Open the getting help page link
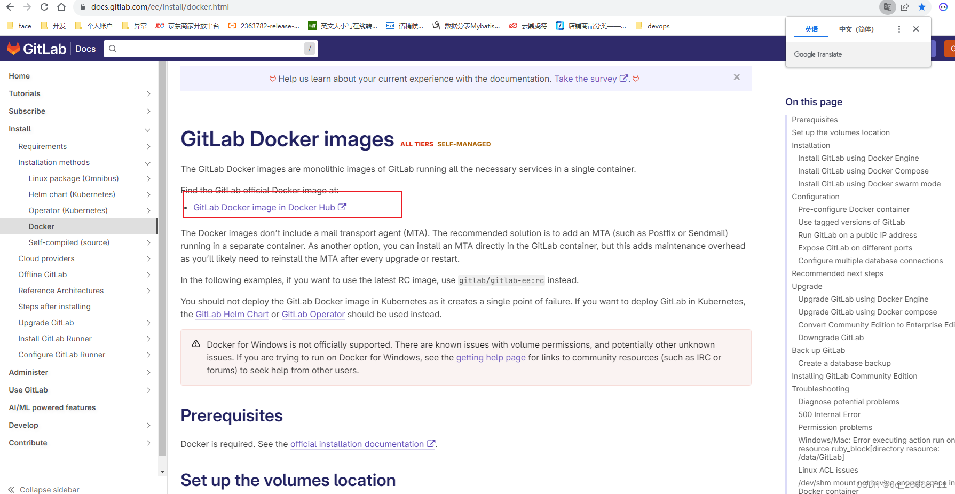Screen dimensions: 955x494 [491, 357]
